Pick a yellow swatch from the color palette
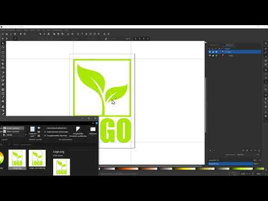Image resolution: width=268 pixels, height=201 pixels. point(184,169)
